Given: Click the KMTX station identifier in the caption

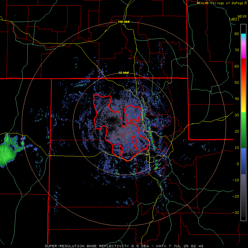Looking at the screenshot, I should tap(162, 246).
